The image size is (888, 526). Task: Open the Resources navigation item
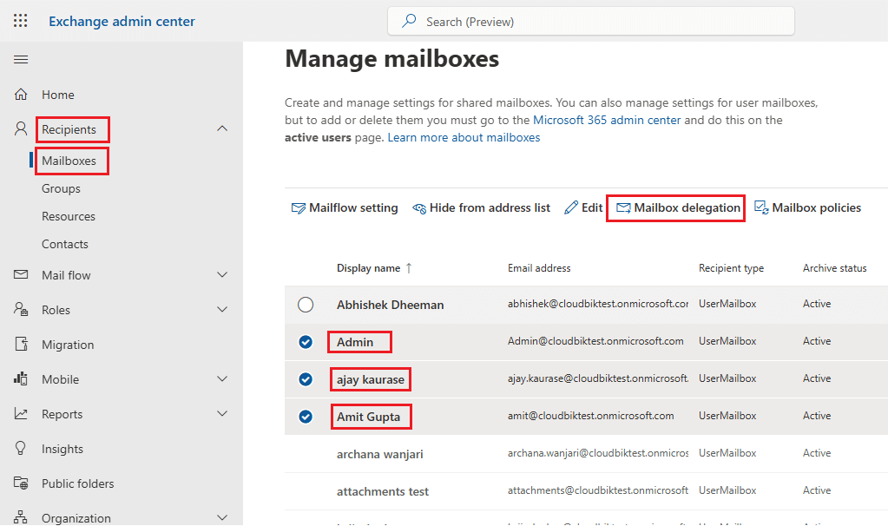coord(69,216)
